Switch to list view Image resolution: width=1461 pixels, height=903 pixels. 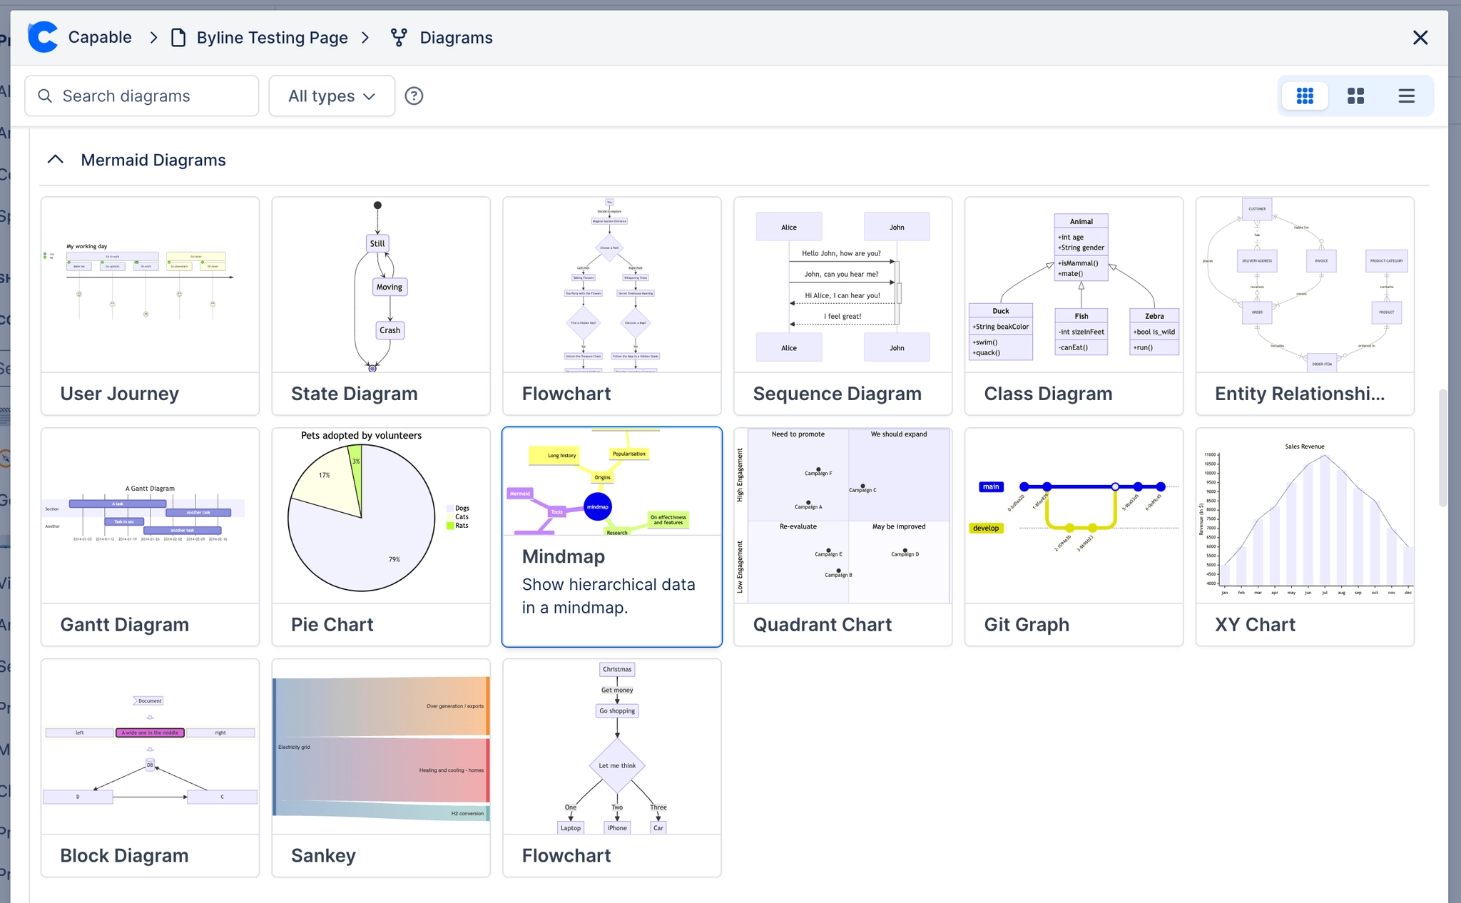(1405, 96)
